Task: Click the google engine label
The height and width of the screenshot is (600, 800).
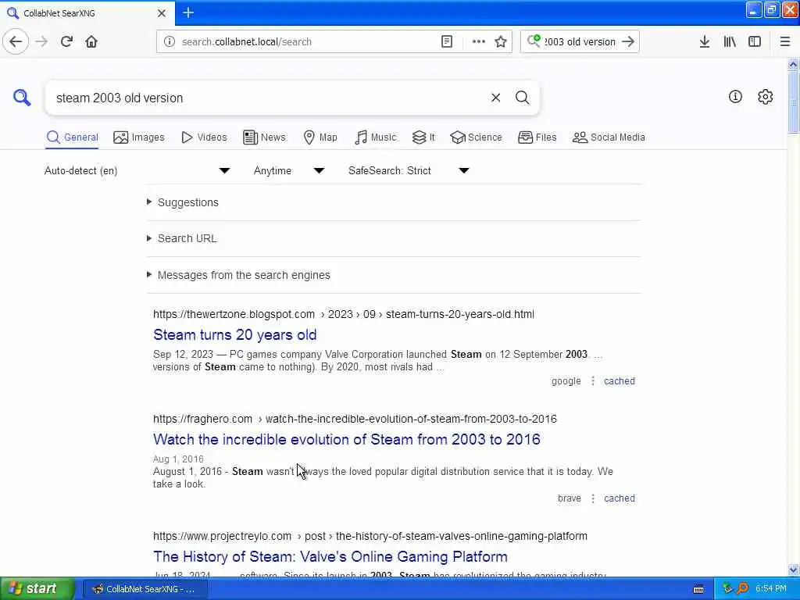Action: point(566,381)
